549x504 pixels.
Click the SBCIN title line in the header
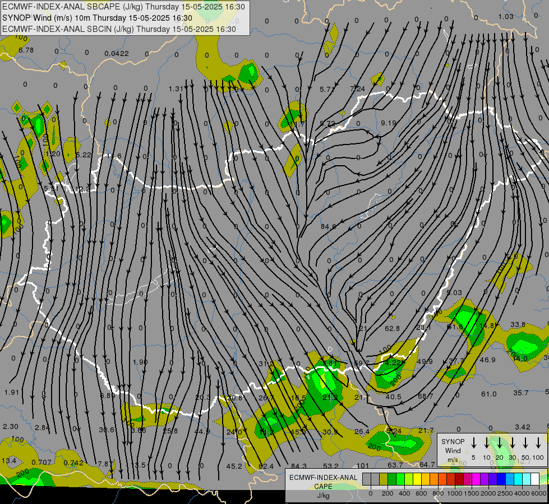[119, 29]
